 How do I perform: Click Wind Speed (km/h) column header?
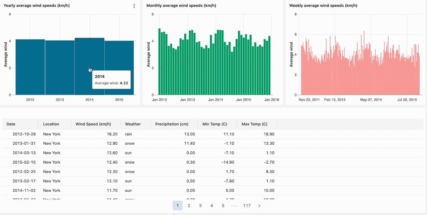pos(93,124)
